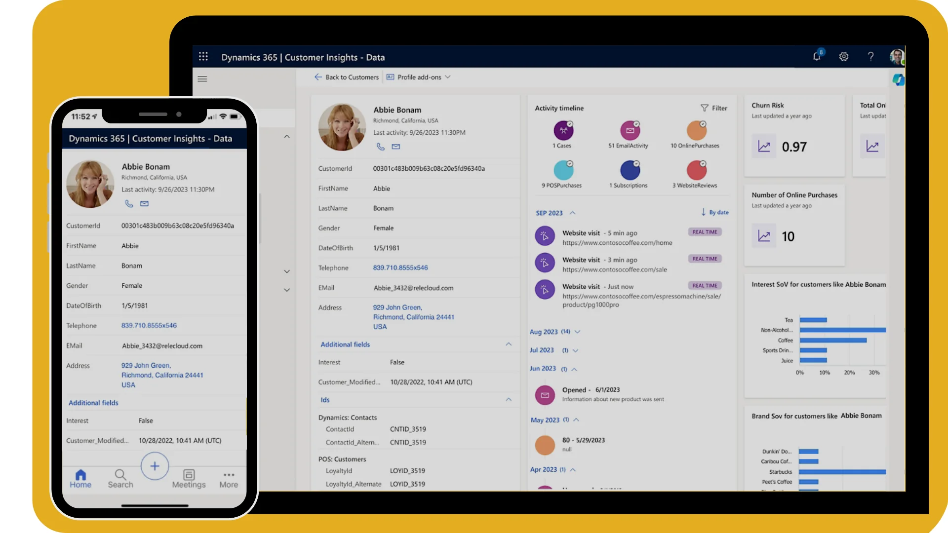Open Profile add-ons dropdown

(419, 77)
